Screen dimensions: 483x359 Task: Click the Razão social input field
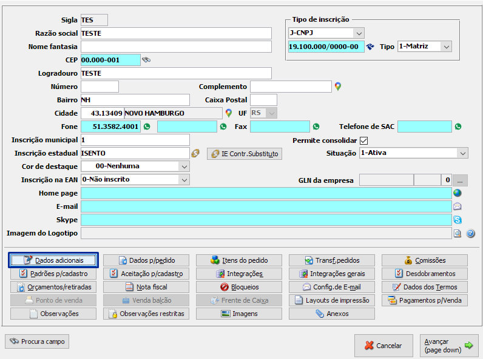tap(175, 33)
